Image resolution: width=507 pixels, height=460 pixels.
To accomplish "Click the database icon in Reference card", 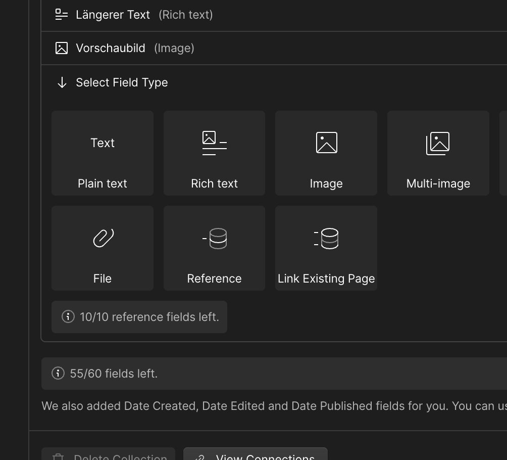I will pos(215,238).
